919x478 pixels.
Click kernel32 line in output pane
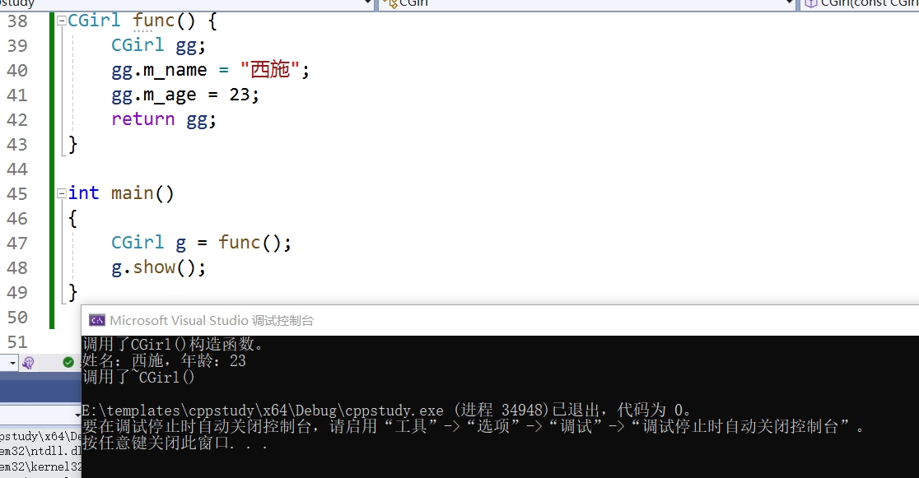40,466
